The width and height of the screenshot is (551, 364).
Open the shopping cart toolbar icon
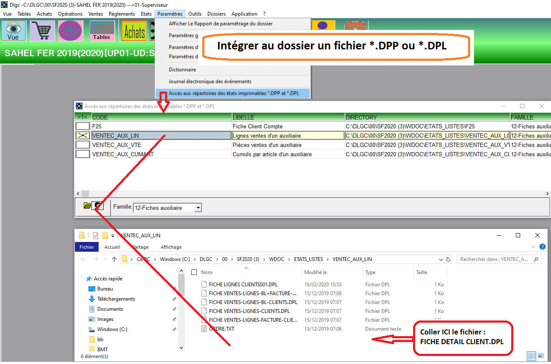click(x=42, y=30)
